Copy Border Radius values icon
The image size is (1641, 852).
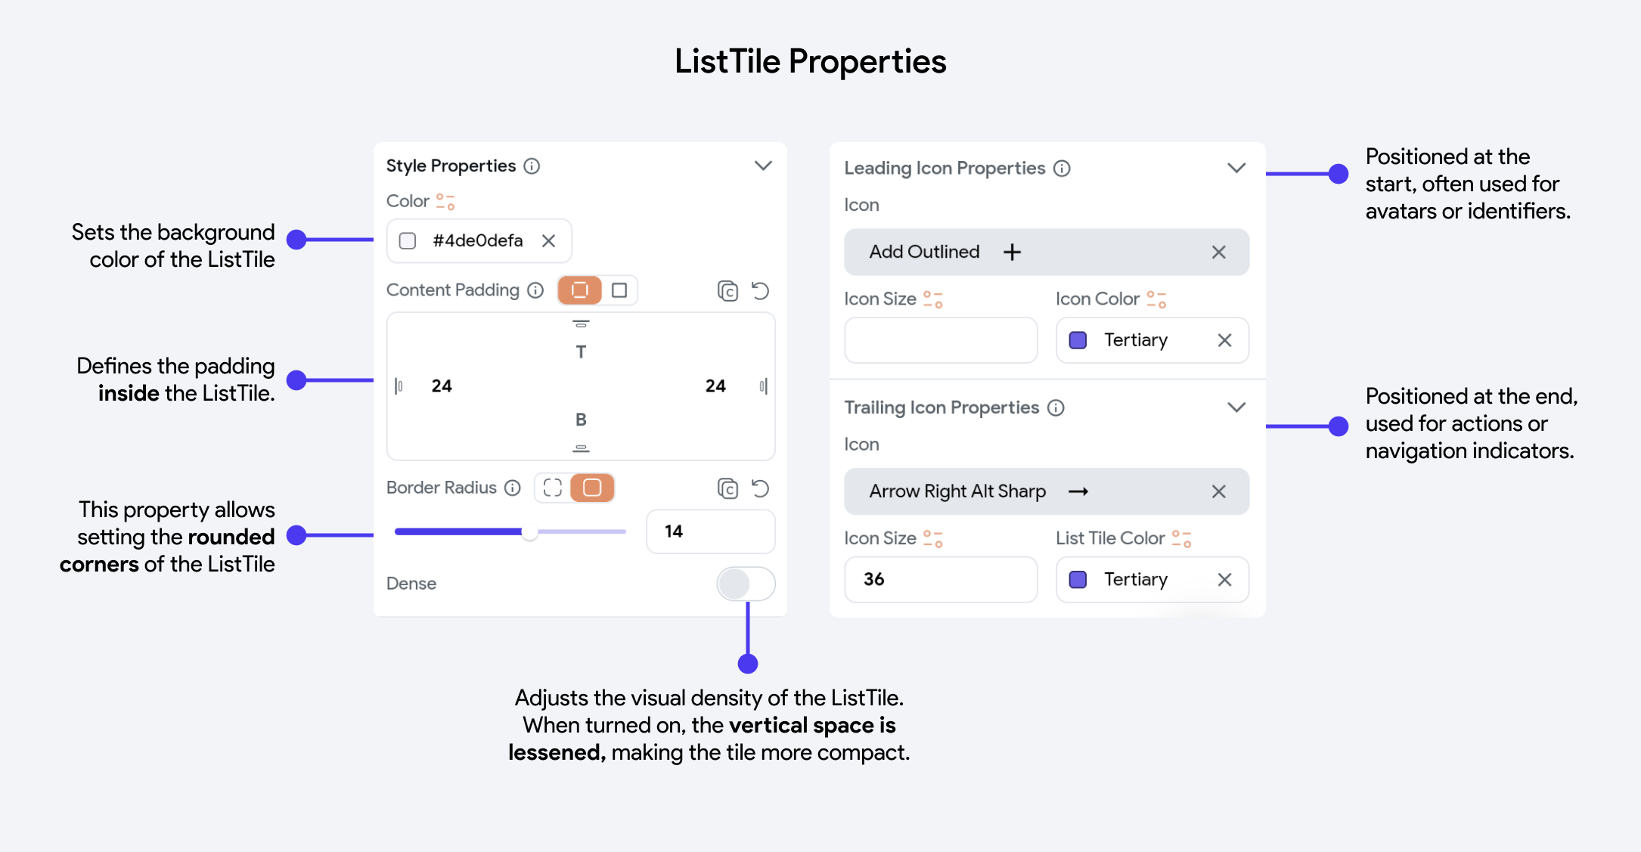727,488
